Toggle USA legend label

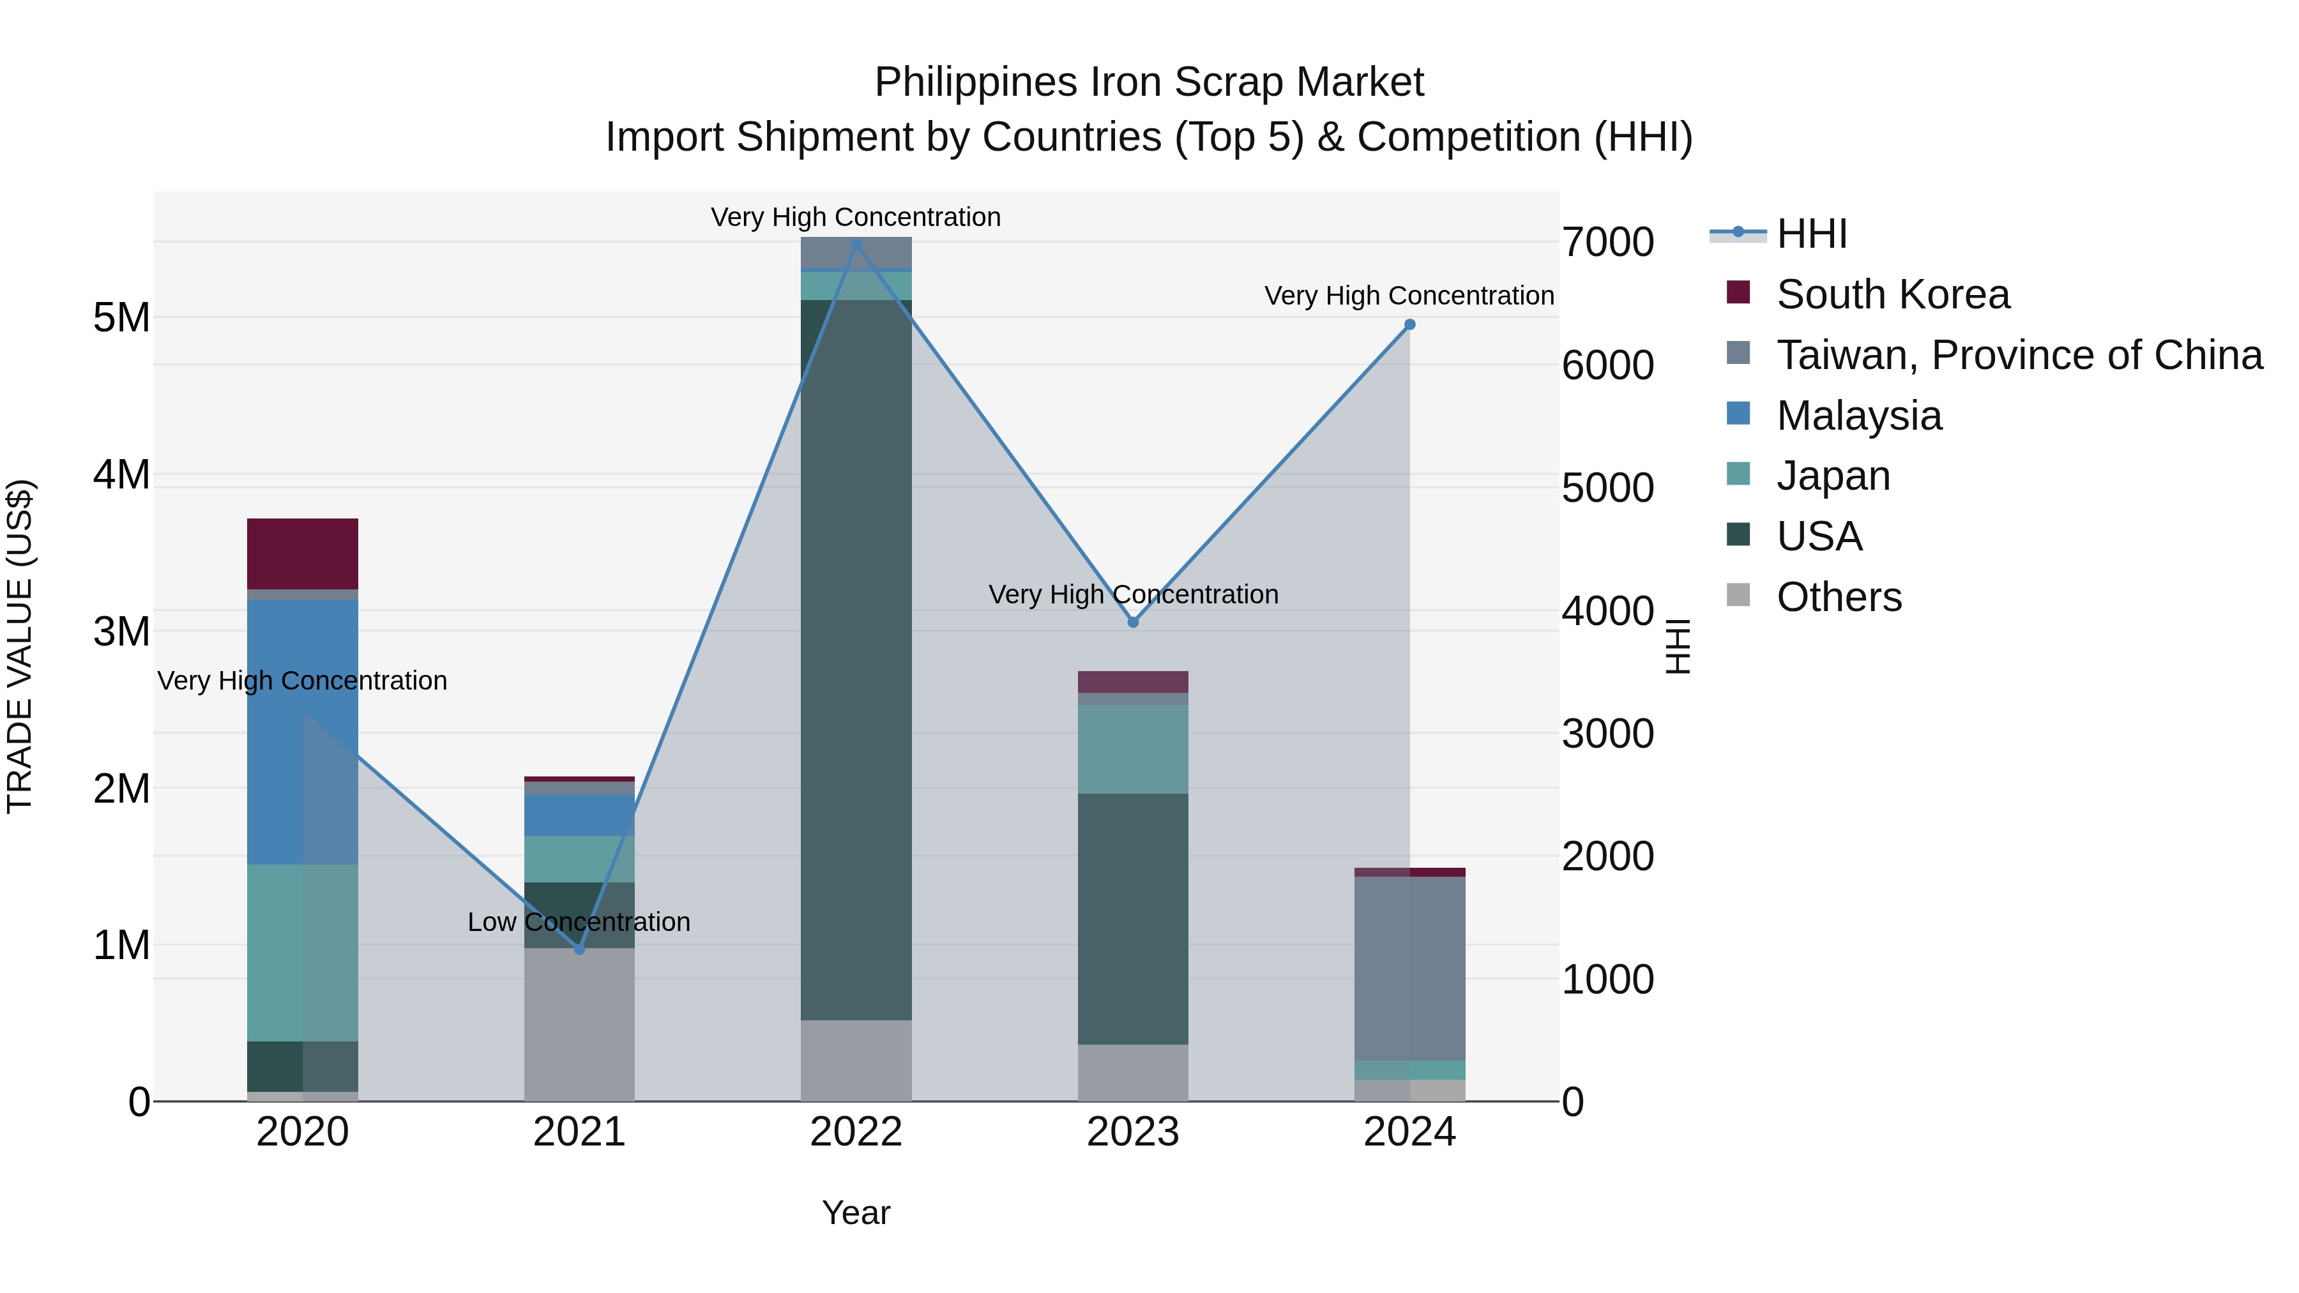pos(1820,536)
